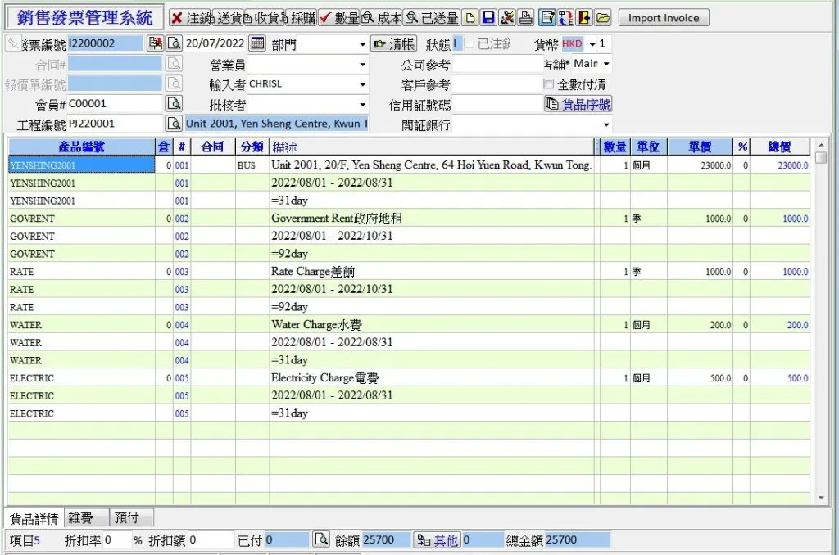The height and width of the screenshot is (555, 839).
Task: Open the HKD currency dropdown
Action: coord(592,44)
